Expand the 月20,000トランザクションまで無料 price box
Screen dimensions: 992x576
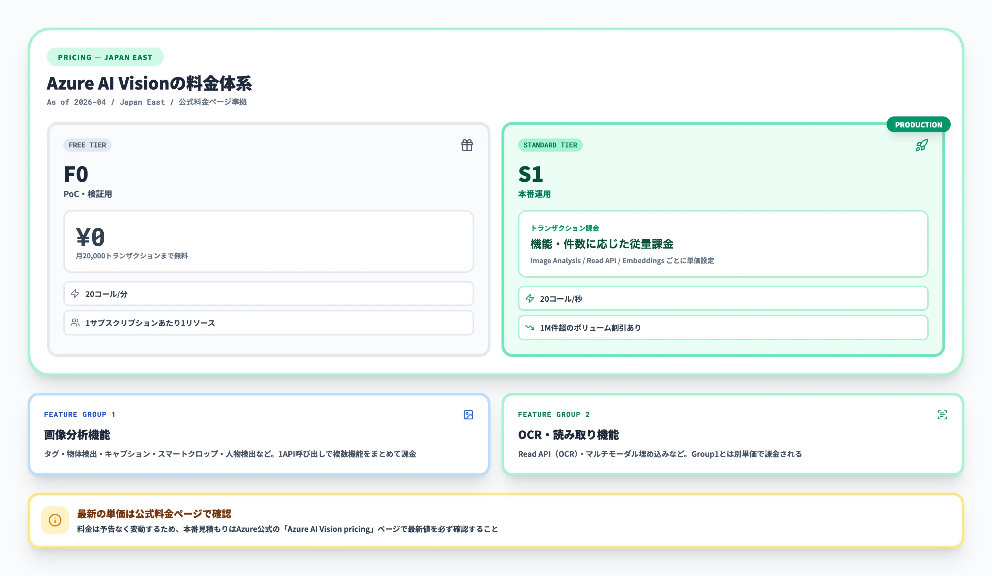[268, 241]
